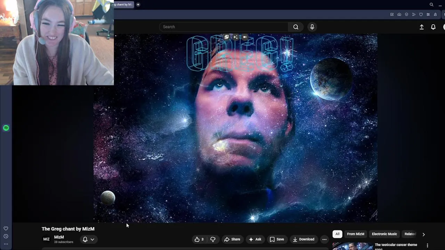Select the 'Greg chant by MizM' browser tab
The image size is (445, 250).
(124, 5)
